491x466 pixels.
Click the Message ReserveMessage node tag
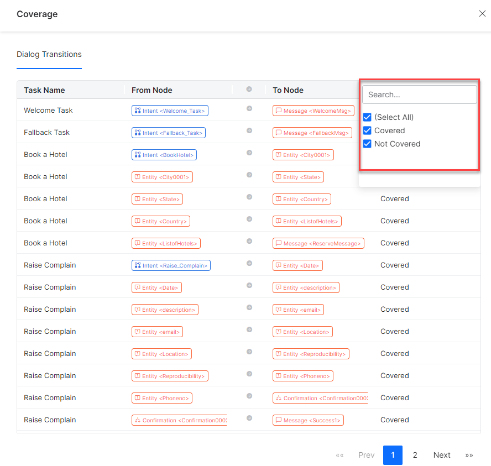point(318,243)
